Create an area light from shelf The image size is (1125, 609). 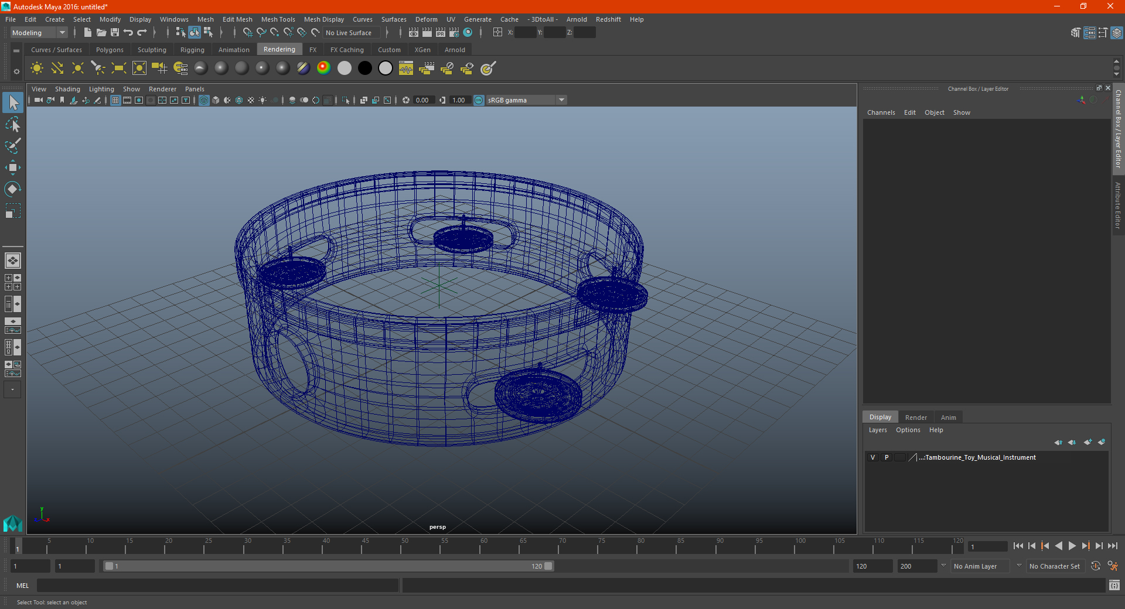(x=119, y=69)
